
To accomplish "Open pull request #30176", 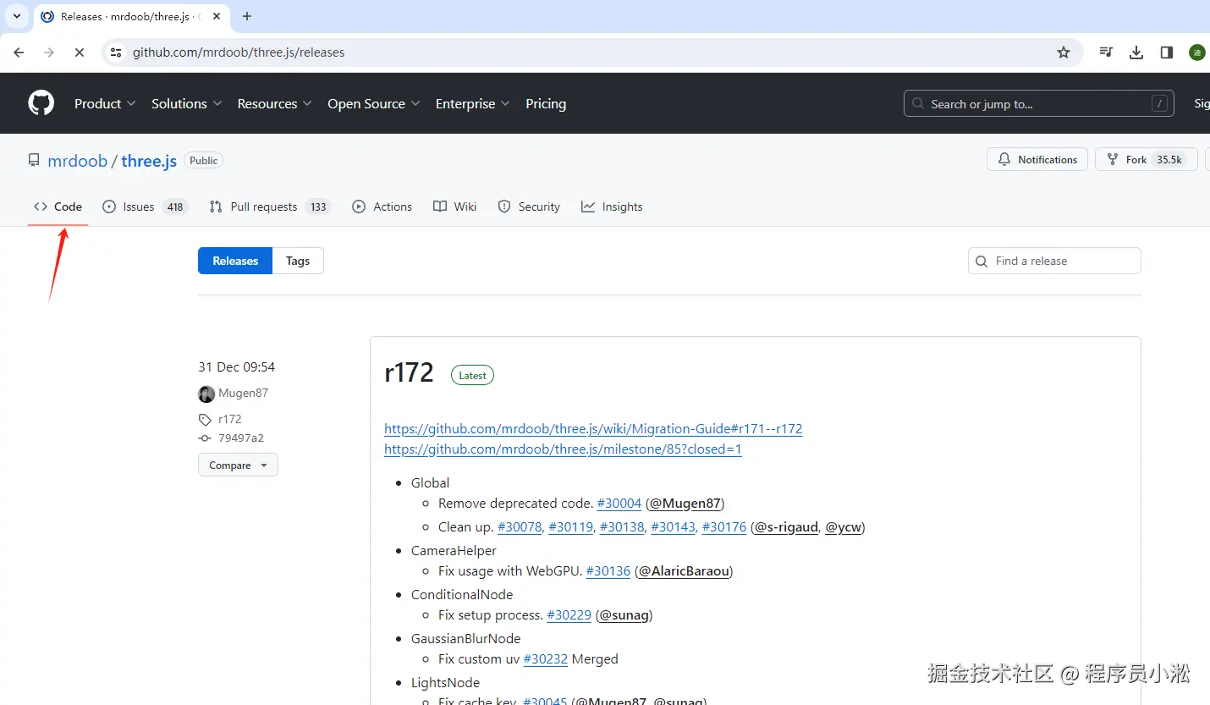I will [724, 526].
